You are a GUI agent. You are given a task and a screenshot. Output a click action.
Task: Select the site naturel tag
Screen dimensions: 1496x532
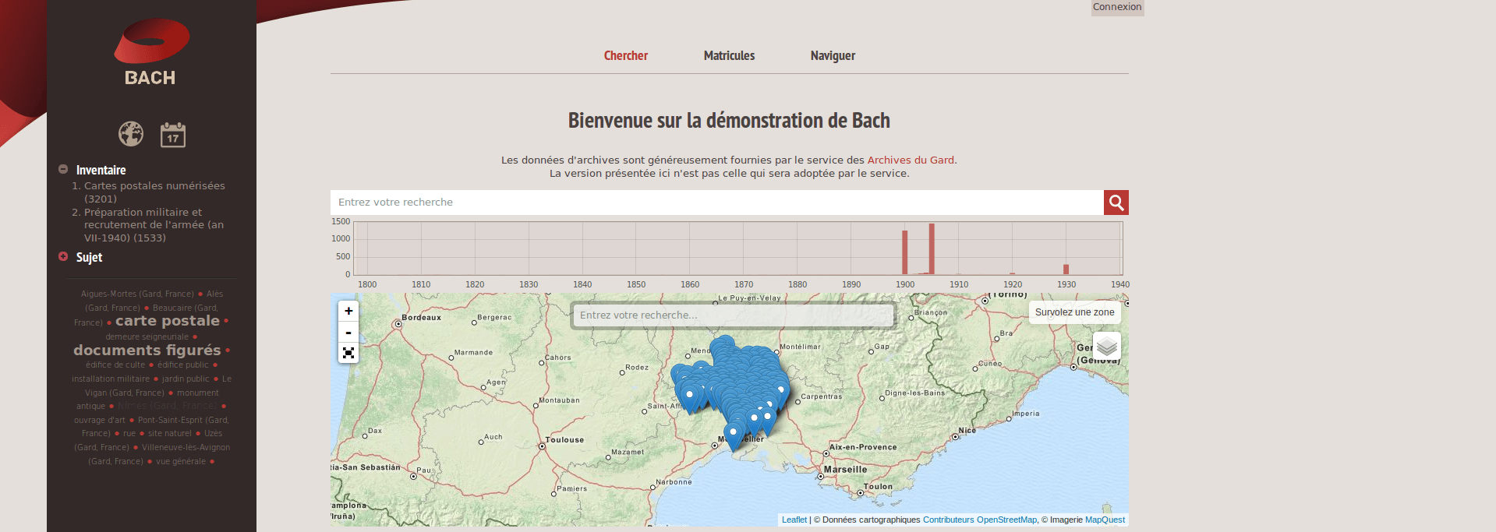[170, 434]
